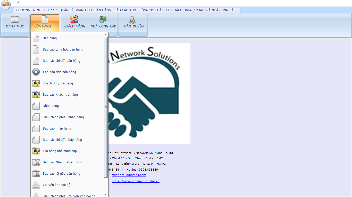Click the Tan Dat handshake logo image

tap(149, 93)
